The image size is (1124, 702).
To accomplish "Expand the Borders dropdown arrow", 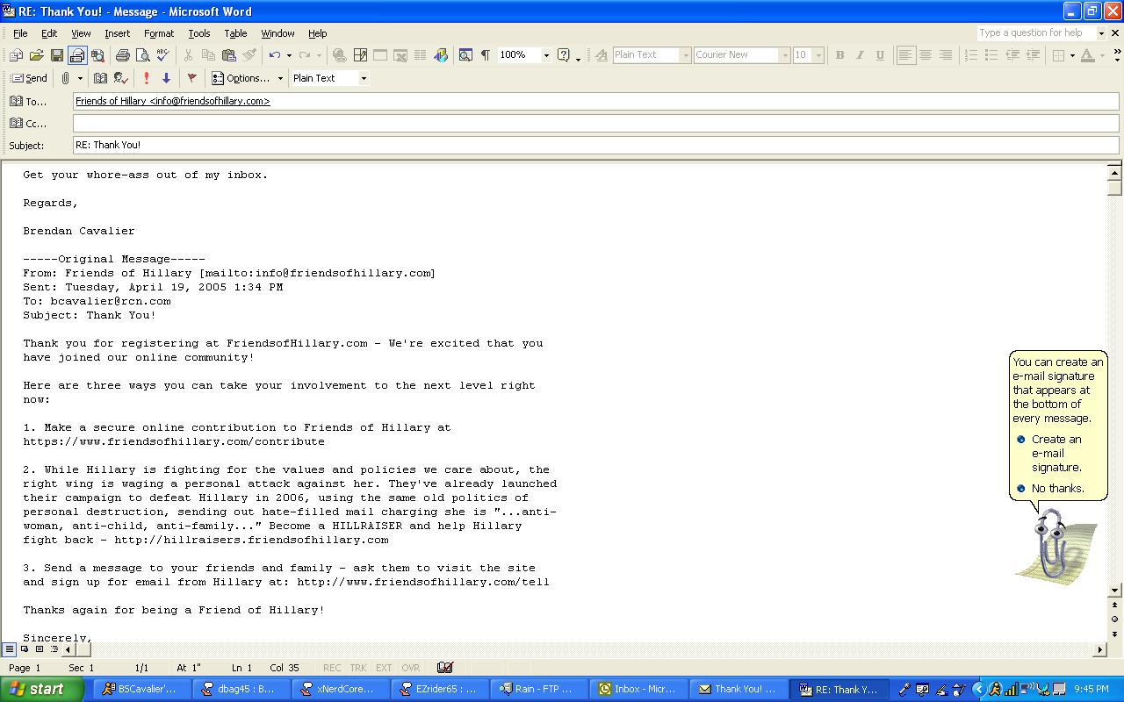I will pos(1072,55).
